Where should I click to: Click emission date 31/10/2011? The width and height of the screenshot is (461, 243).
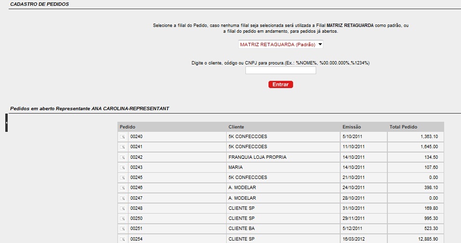coord(353,208)
